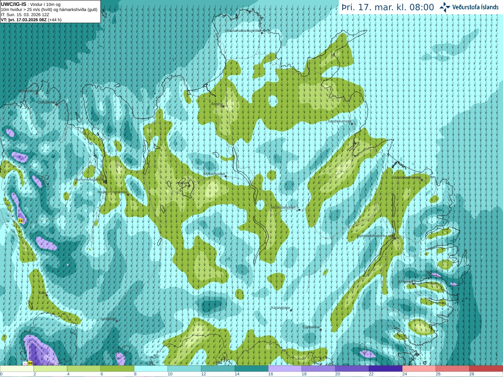Click the 14–16 m/s legend swatch
The width and height of the screenshot is (503, 377).
click(251, 369)
